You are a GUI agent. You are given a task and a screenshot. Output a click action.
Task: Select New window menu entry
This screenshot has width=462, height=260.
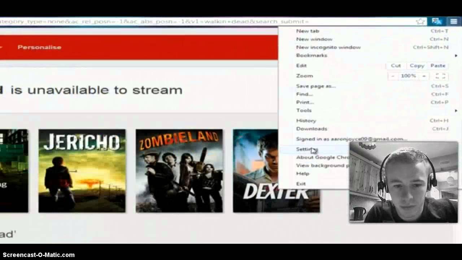pyautogui.click(x=370, y=39)
